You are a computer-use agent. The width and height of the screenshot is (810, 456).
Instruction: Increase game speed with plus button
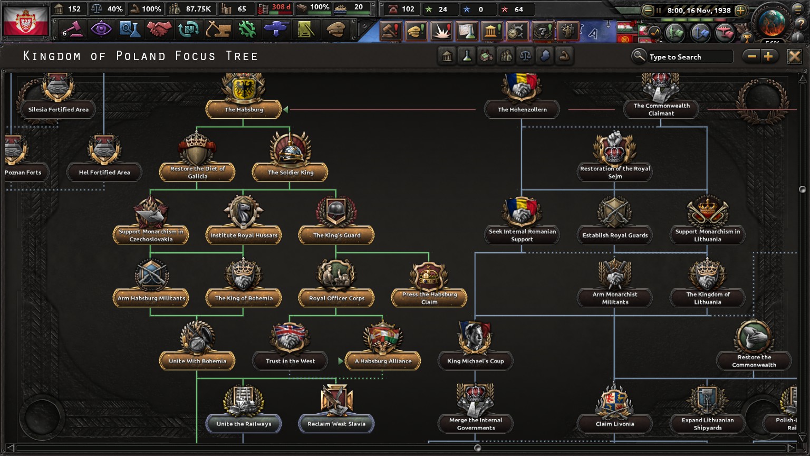pos(740,10)
